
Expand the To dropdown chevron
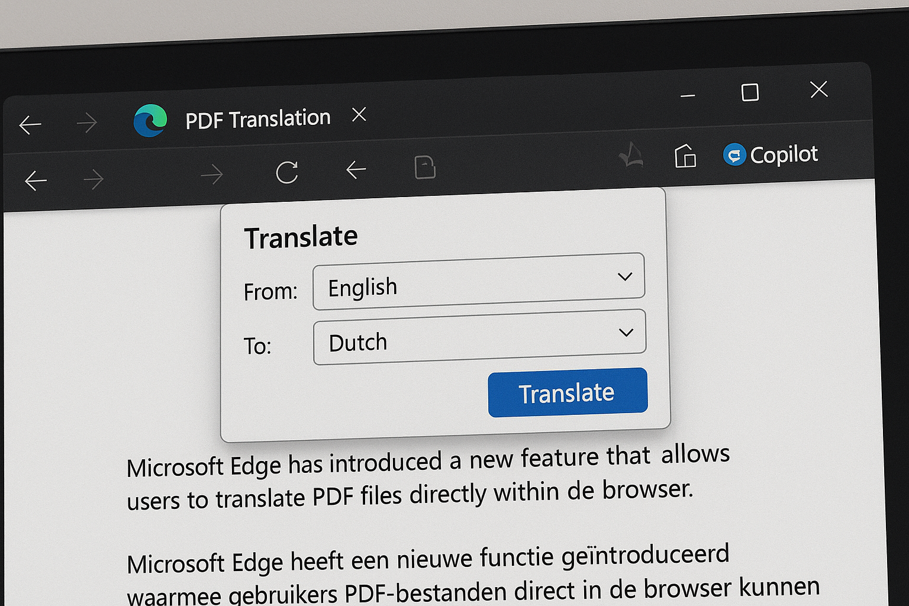[x=626, y=333]
